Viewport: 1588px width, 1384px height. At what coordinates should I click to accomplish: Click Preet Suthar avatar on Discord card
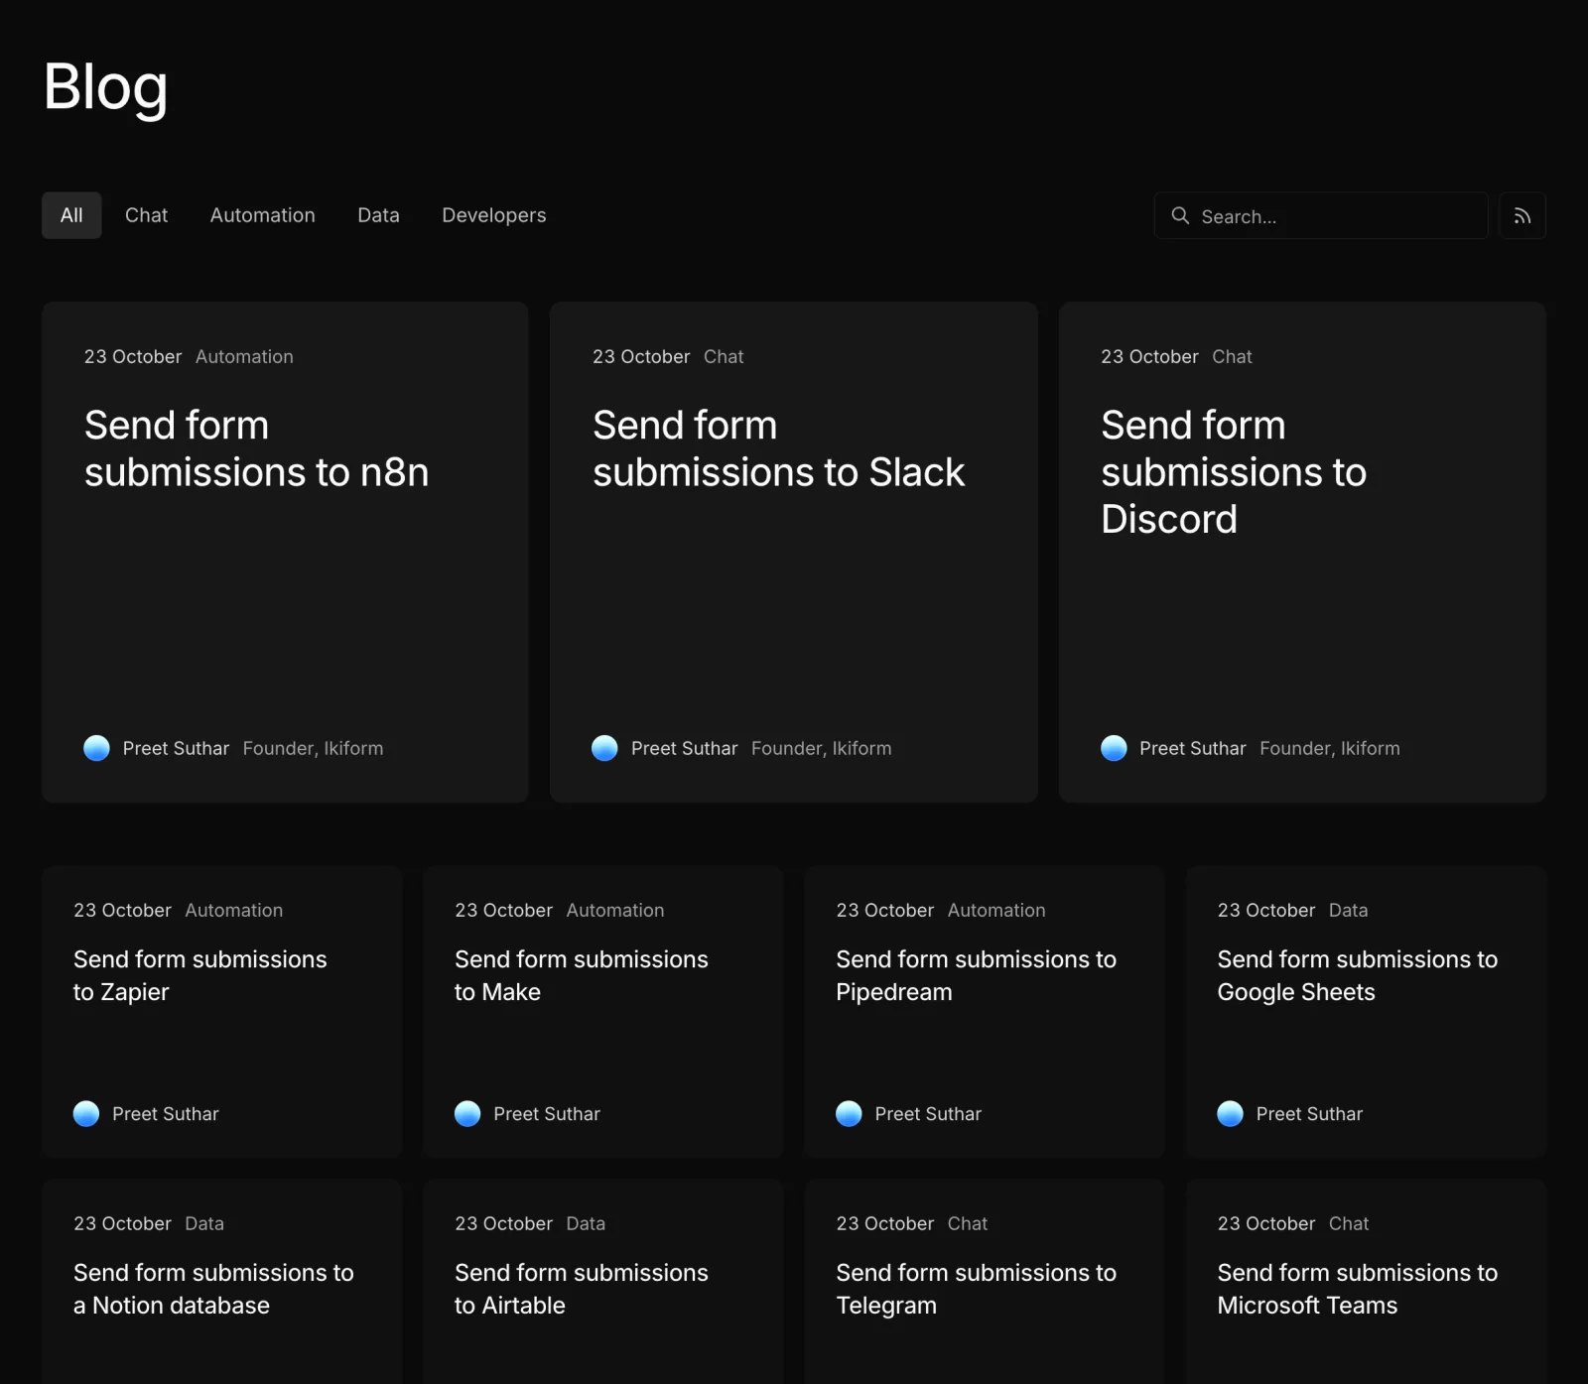point(1114,748)
